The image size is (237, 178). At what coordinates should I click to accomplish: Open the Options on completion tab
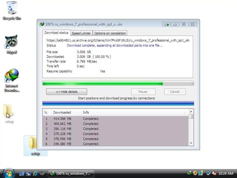click(x=110, y=33)
